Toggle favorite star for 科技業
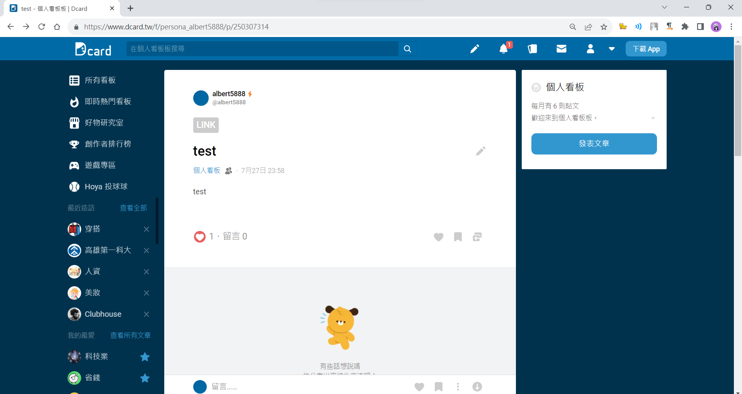The width and height of the screenshot is (742, 394). (x=145, y=357)
